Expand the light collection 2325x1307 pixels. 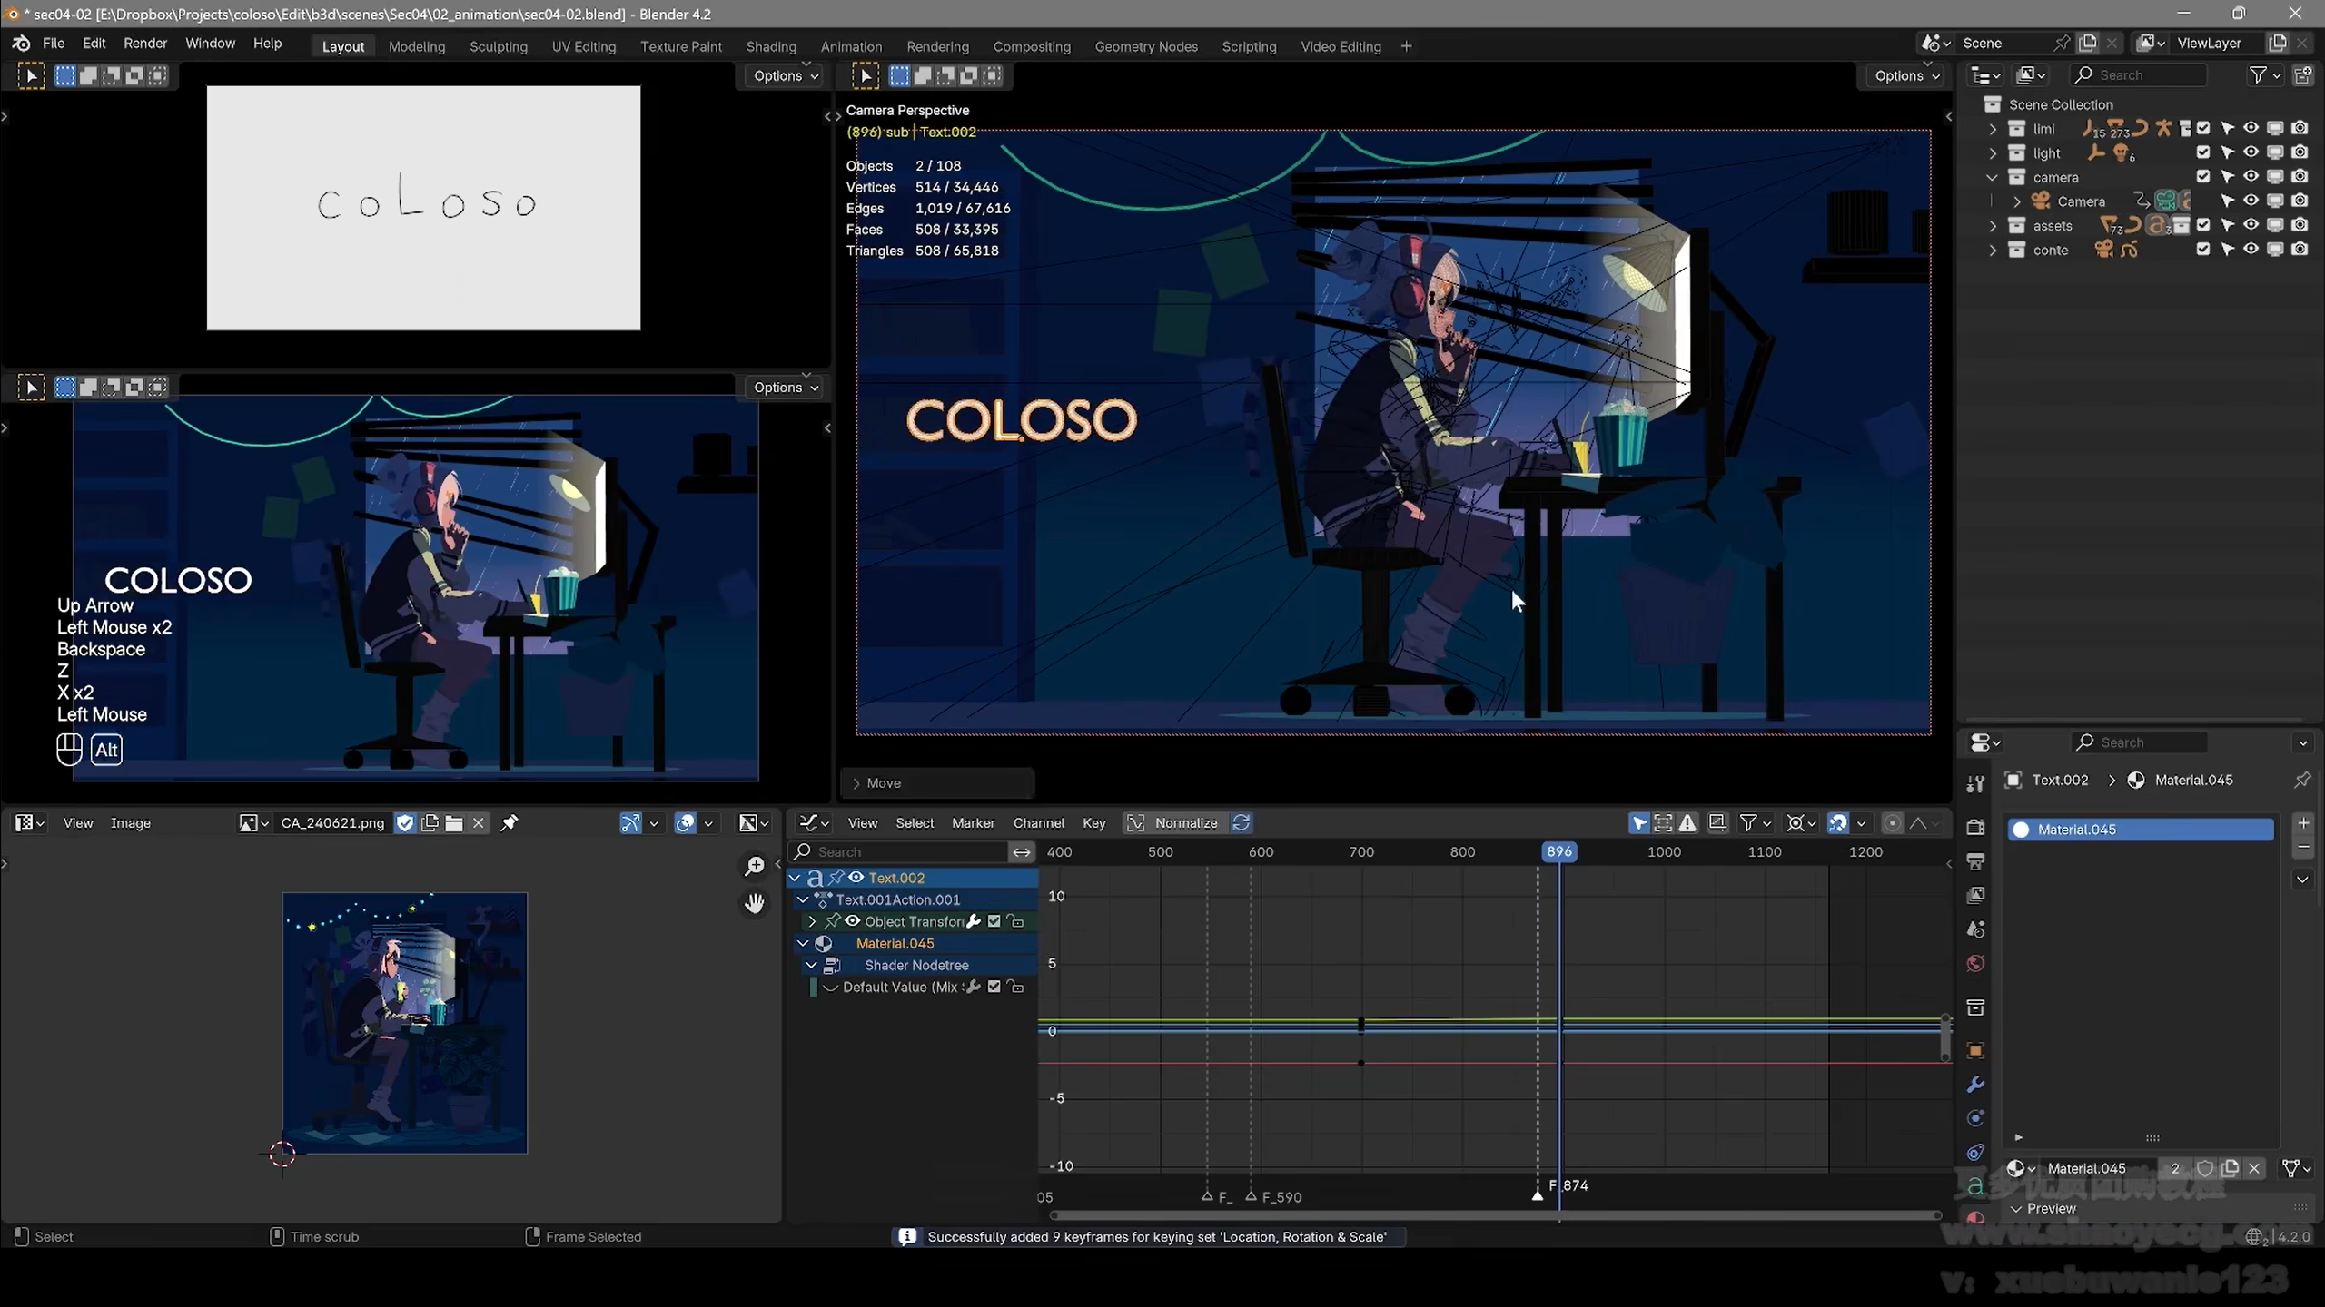1993,153
